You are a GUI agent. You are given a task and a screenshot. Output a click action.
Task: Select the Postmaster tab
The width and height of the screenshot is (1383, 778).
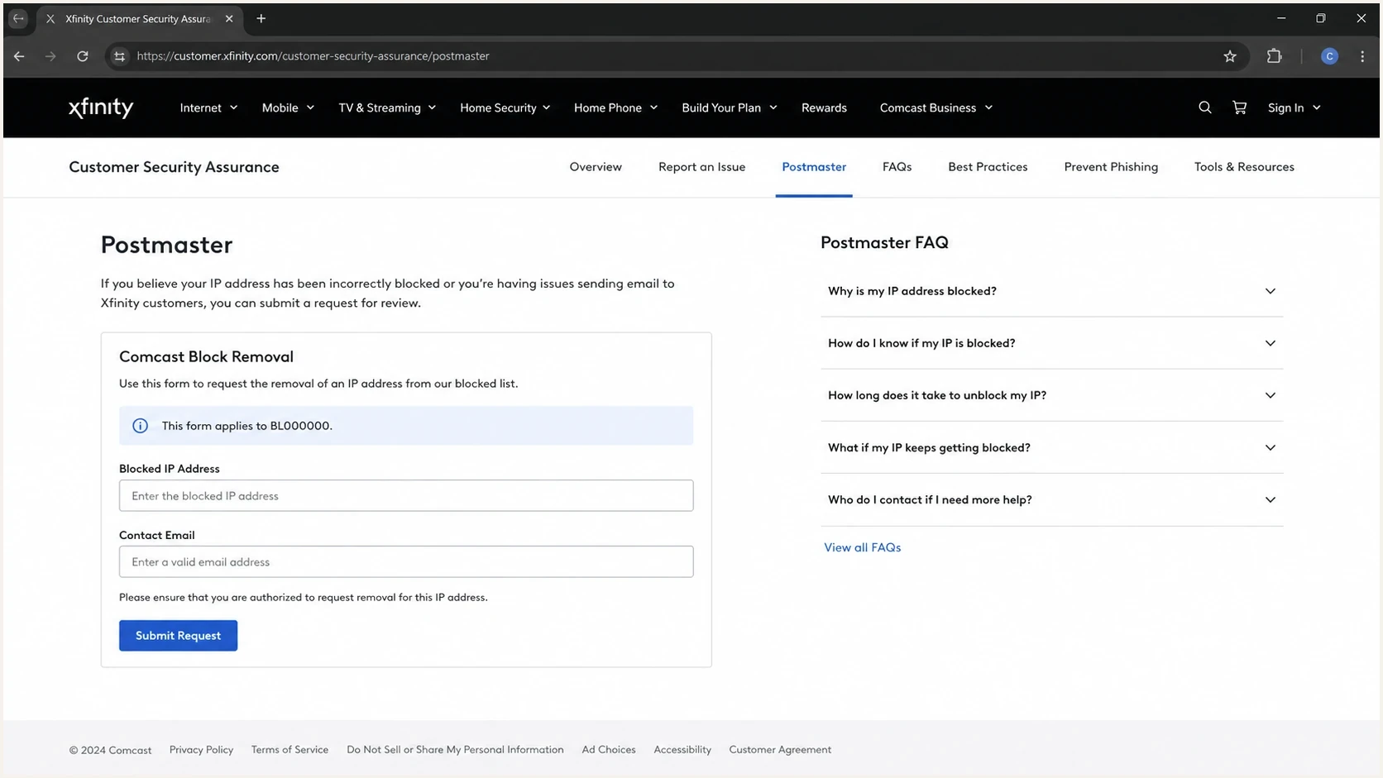(x=814, y=167)
